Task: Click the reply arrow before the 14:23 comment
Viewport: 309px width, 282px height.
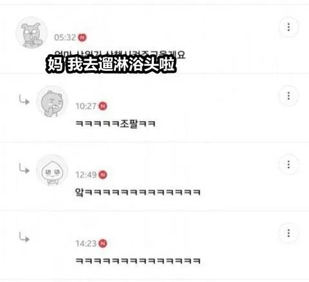Action: coord(24,237)
